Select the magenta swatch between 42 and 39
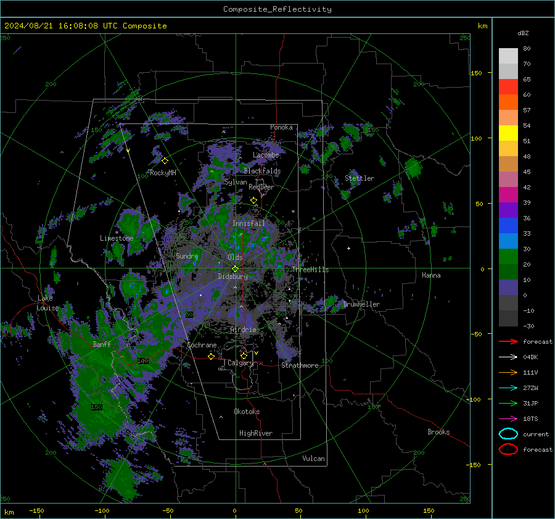 (508, 195)
